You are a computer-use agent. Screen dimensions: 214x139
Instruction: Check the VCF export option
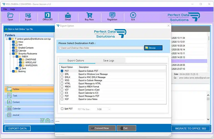(x=62, y=90)
